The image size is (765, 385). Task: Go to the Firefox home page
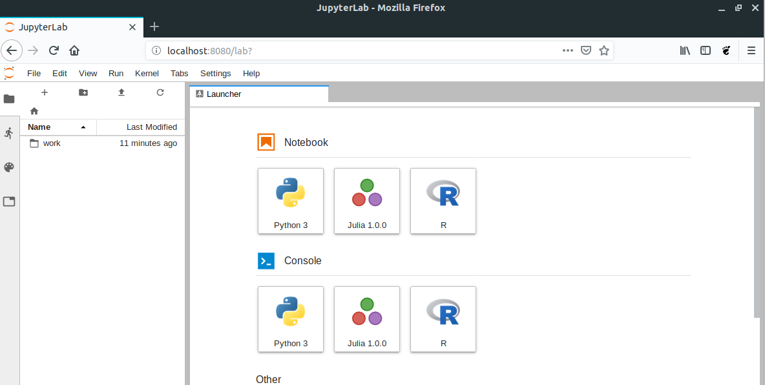tap(74, 50)
